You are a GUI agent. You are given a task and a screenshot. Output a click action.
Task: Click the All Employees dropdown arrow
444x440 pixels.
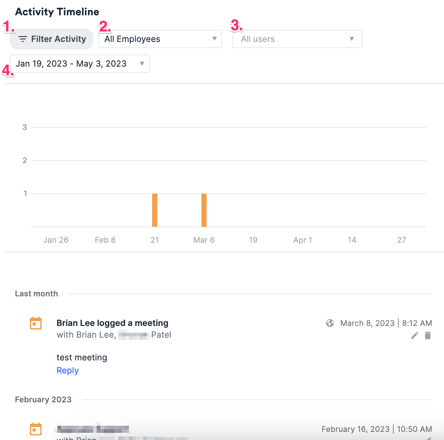(x=214, y=39)
